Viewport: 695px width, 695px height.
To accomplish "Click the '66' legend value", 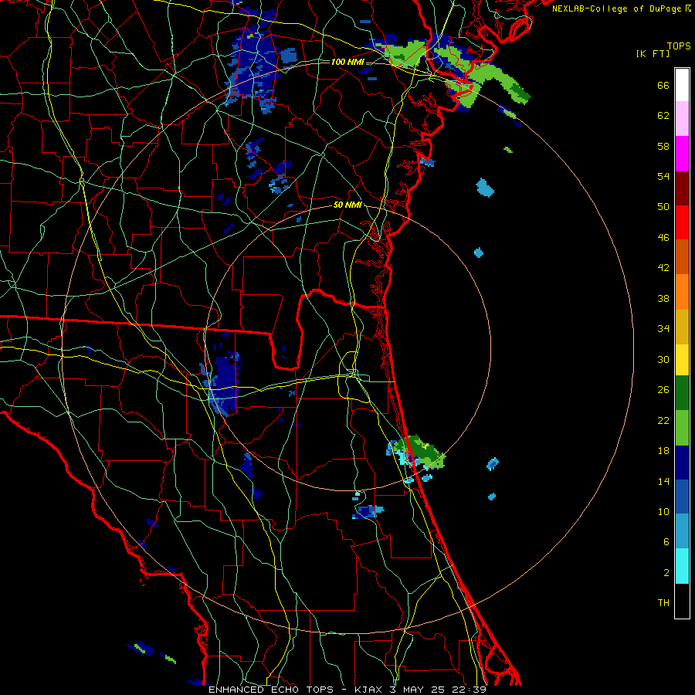I will click(x=663, y=86).
